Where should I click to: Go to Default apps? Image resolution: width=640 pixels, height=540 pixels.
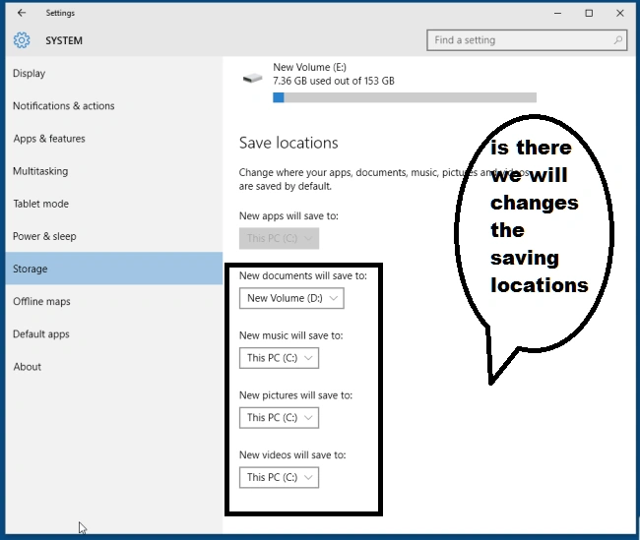(x=114, y=334)
